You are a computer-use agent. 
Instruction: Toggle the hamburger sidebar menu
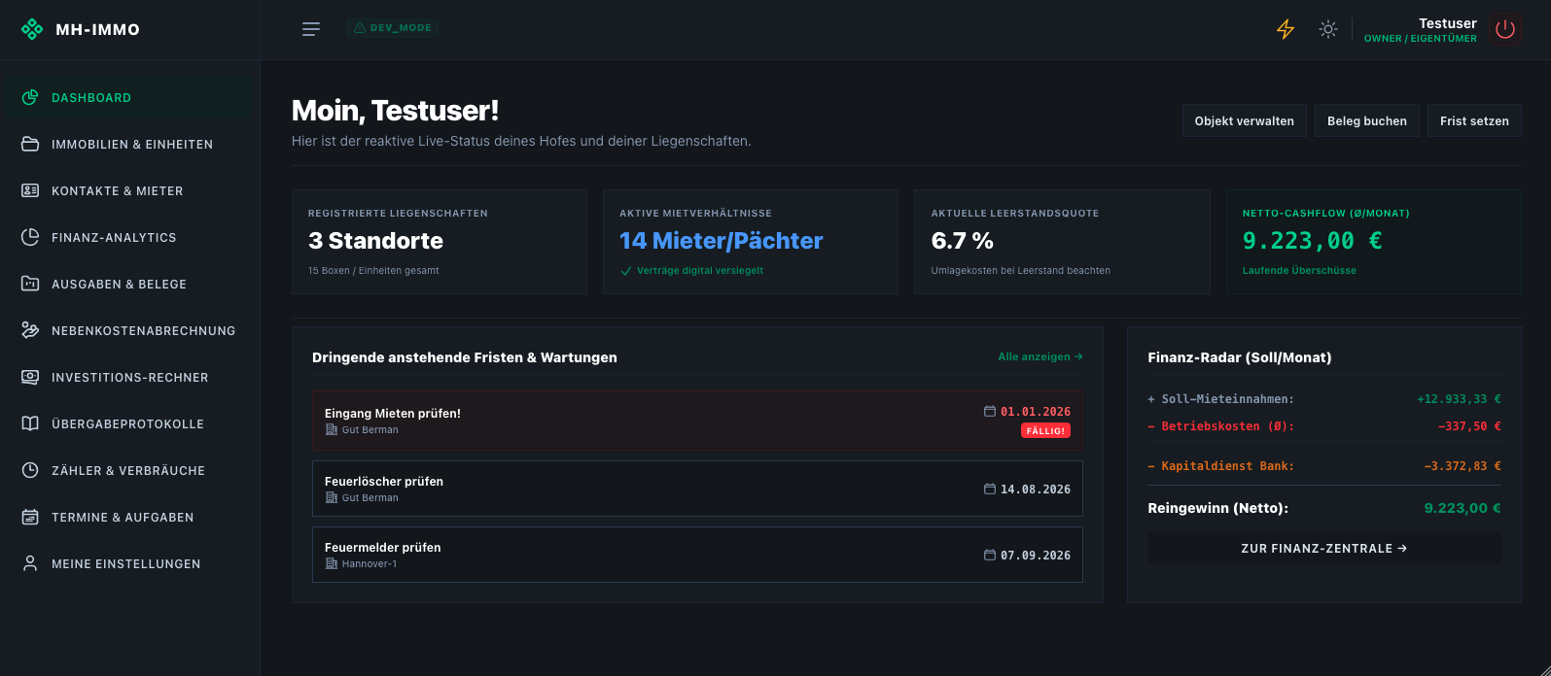pos(311,29)
